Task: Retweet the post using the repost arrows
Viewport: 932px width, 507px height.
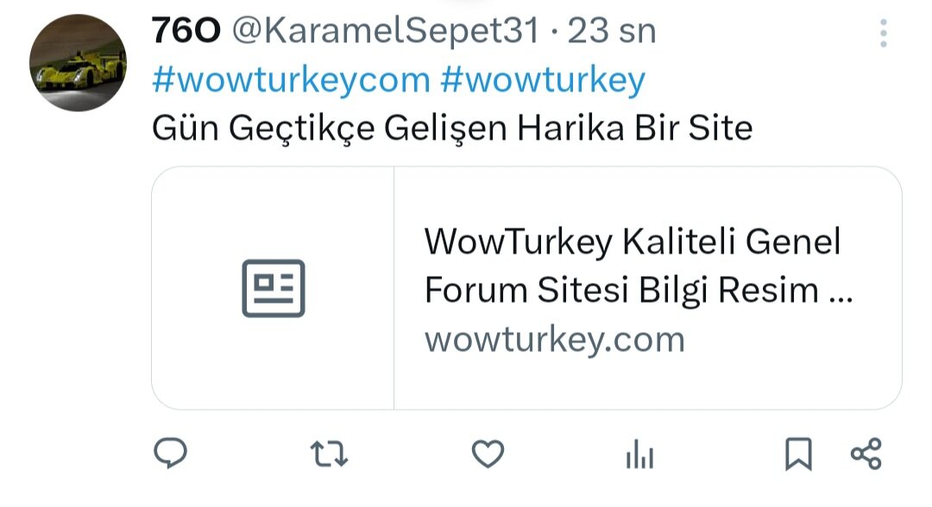Action: point(330,454)
